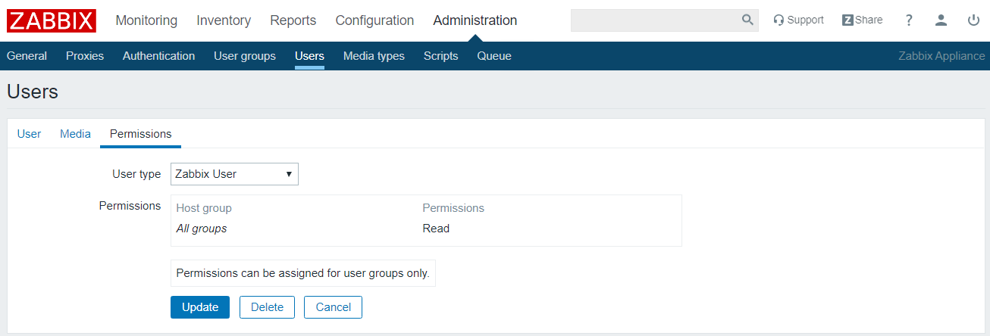The image size is (990, 336).
Task: Switch to the User tab
Action: pyautogui.click(x=29, y=134)
